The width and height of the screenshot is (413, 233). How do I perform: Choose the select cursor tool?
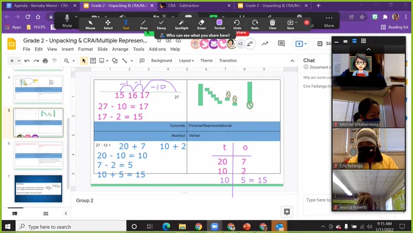(x=84, y=61)
